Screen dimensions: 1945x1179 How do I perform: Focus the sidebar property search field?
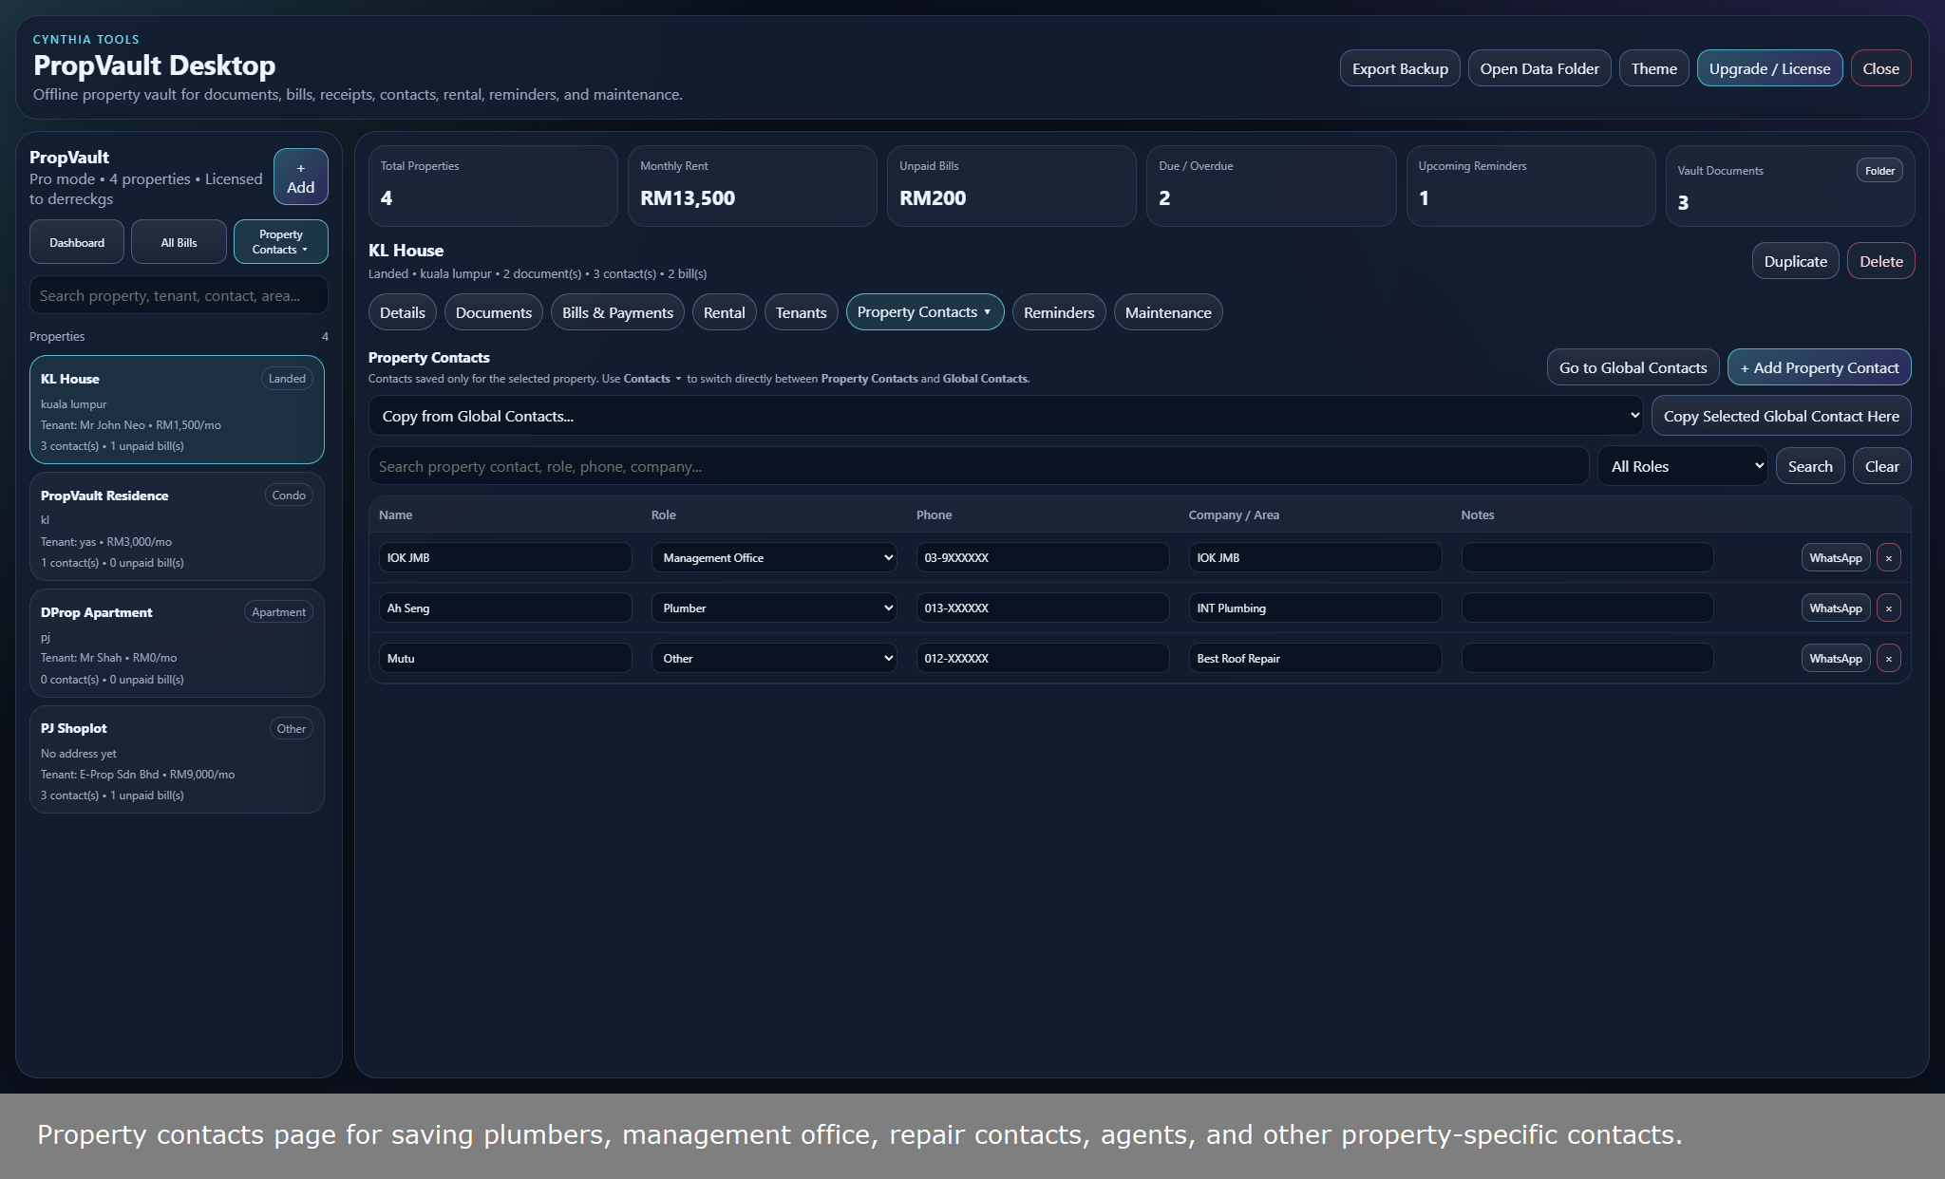(x=179, y=295)
